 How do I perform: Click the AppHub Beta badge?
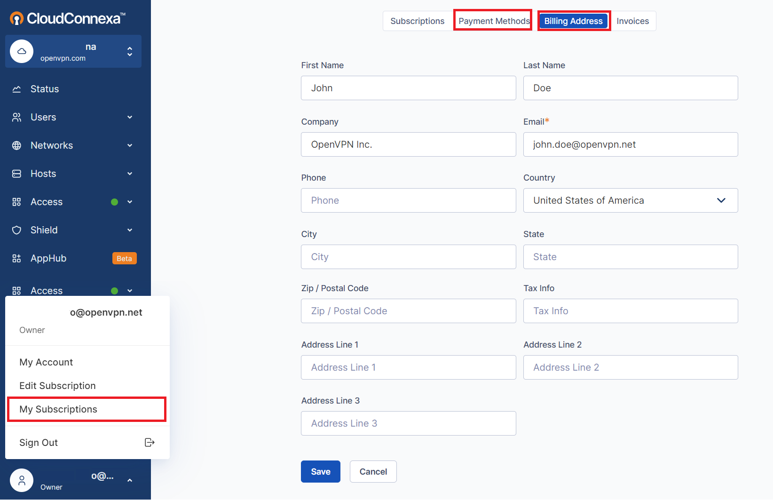click(x=124, y=258)
